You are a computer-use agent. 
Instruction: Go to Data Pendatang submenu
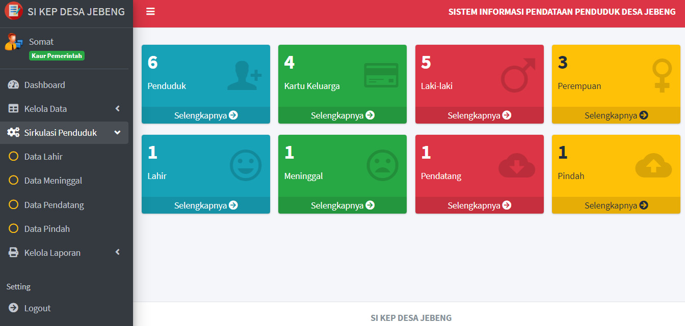pos(64,205)
